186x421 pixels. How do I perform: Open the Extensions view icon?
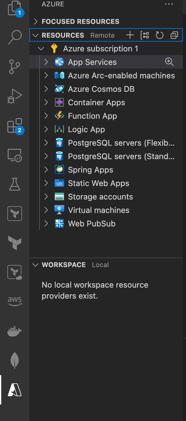(15, 125)
